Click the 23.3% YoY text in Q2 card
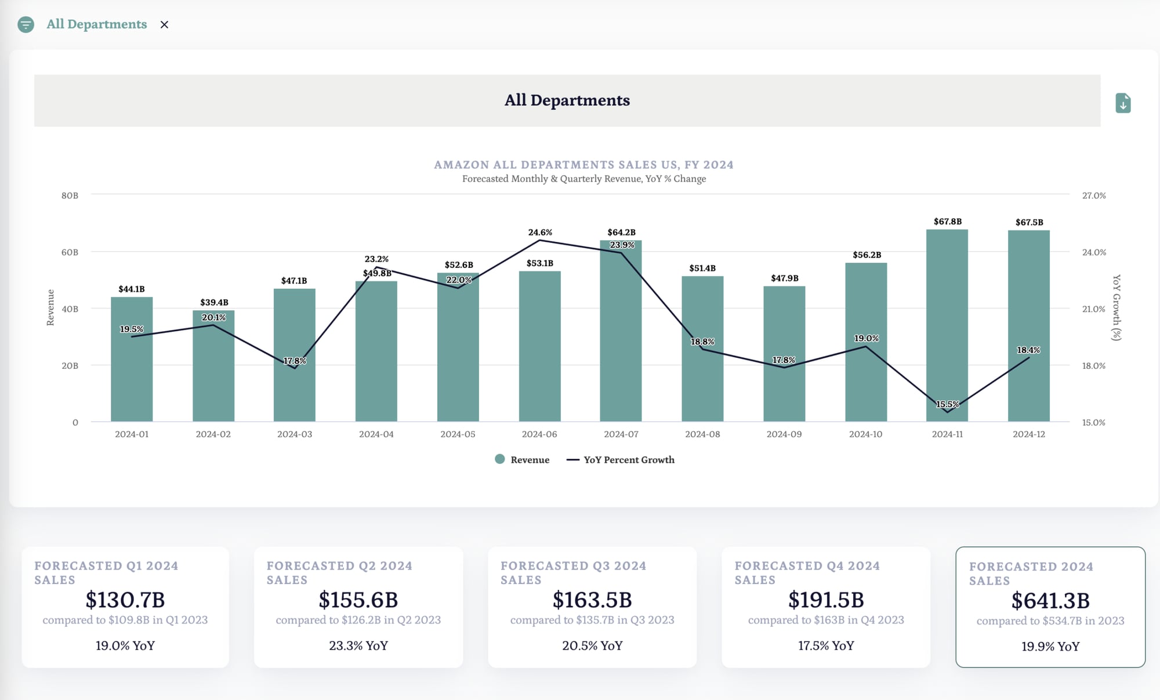Image resolution: width=1160 pixels, height=700 pixels. coord(358,645)
